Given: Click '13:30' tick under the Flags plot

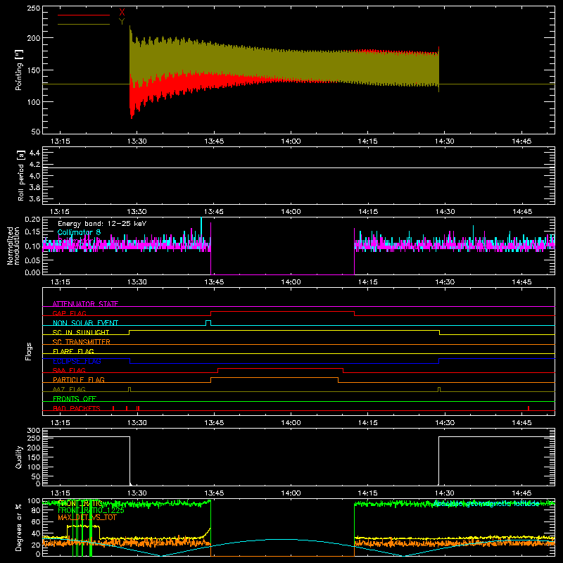Looking at the screenshot, I should pyautogui.click(x=137, y=423).
